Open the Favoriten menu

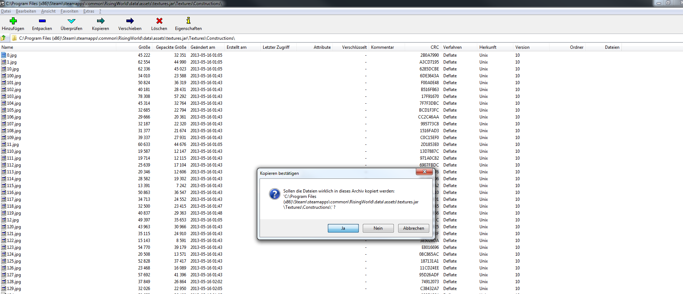click(x=69, y=11)
